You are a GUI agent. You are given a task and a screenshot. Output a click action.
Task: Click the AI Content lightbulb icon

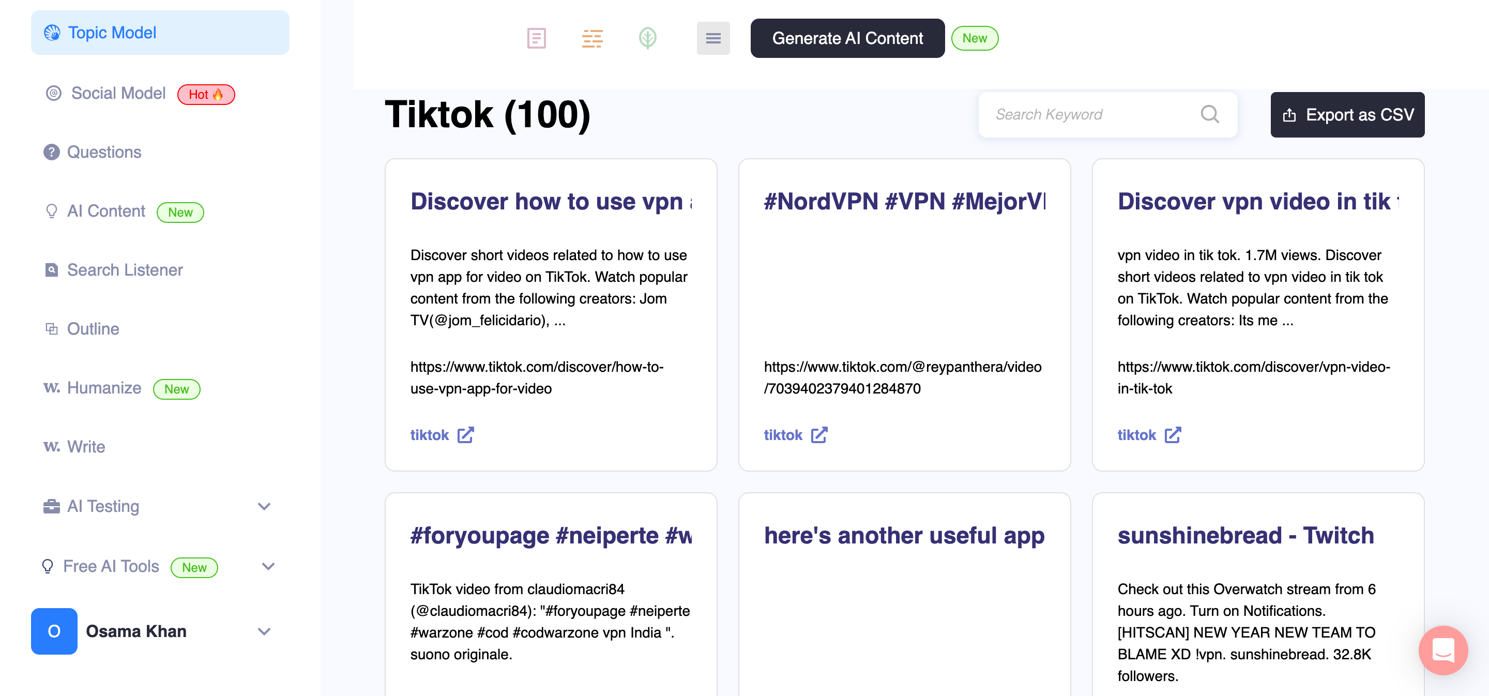tap(52, 211)
